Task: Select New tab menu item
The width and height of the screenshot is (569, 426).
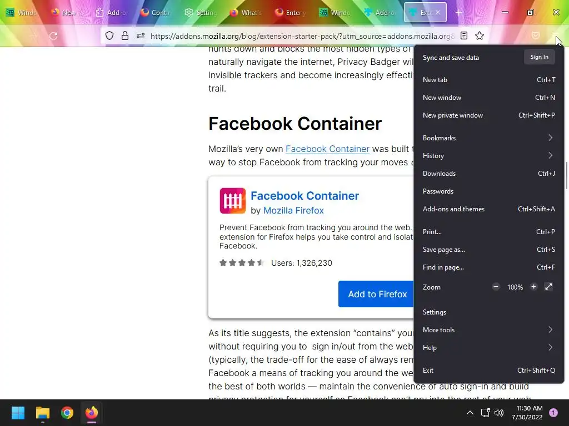Action: pyautogui.click(x=489, y=80)
